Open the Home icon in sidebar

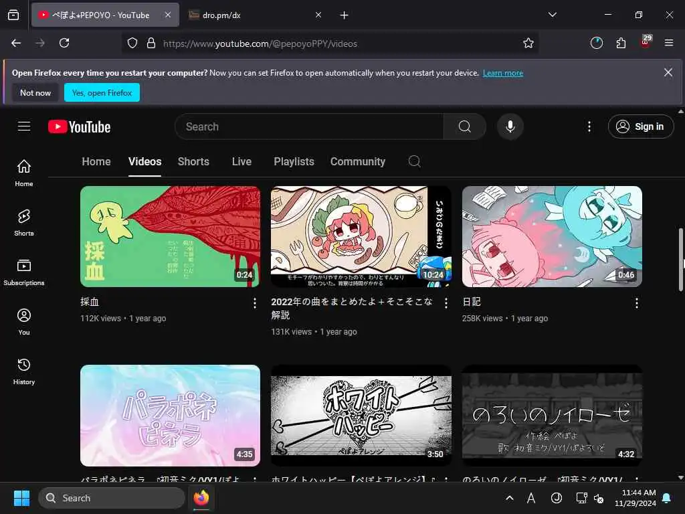pos(24,173)
